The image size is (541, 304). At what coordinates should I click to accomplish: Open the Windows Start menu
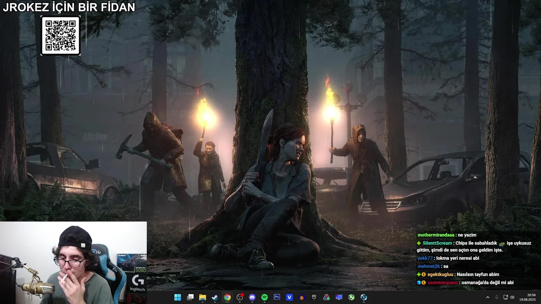pos(178,297)
